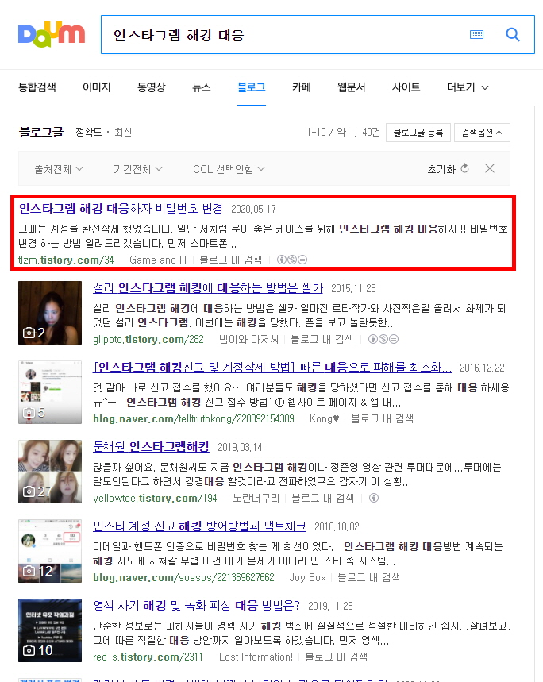Open the virtual keyboard icon in search box
Viewport: 543px width, 682px height.
[x=476, y=34]
